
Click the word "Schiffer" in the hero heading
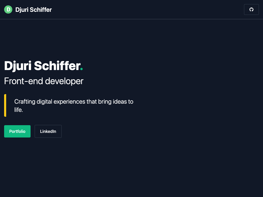point(57,66)
